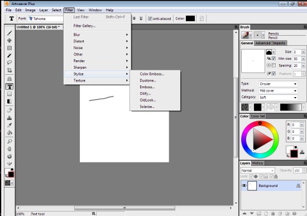Select the Rotate canvas tool
The height and width of the screenshot is (216, 307).
click(9, 156)
